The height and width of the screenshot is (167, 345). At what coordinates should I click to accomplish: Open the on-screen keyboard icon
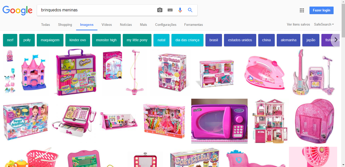click(x=170, y=10)
